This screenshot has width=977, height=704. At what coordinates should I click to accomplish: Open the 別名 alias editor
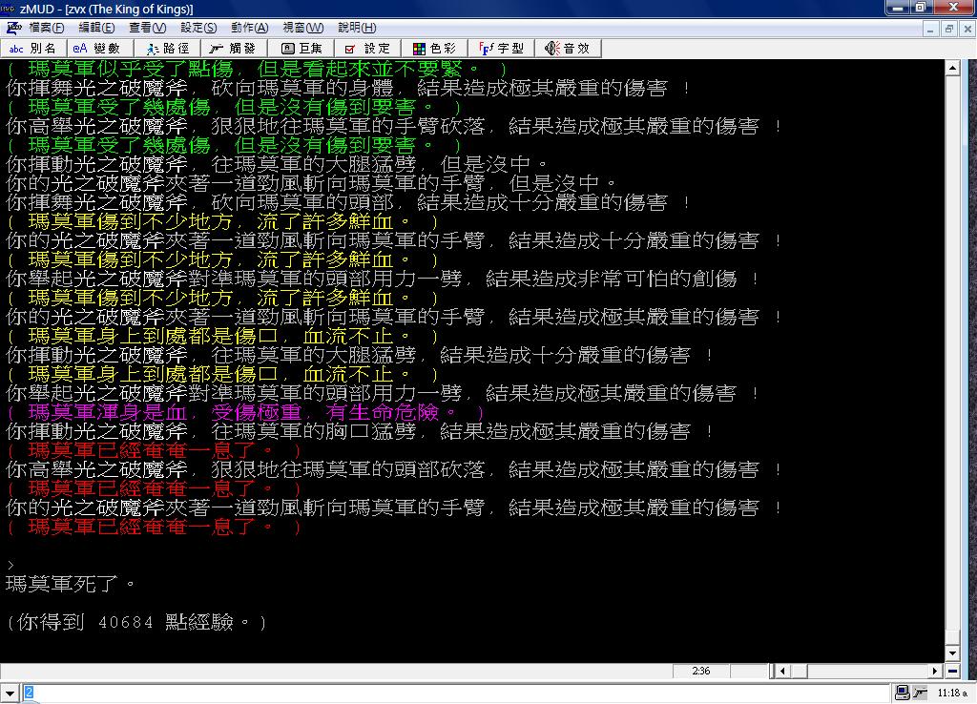point(33,49)
